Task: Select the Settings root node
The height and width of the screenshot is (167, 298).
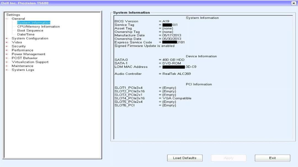Action: tap(13, 14)
